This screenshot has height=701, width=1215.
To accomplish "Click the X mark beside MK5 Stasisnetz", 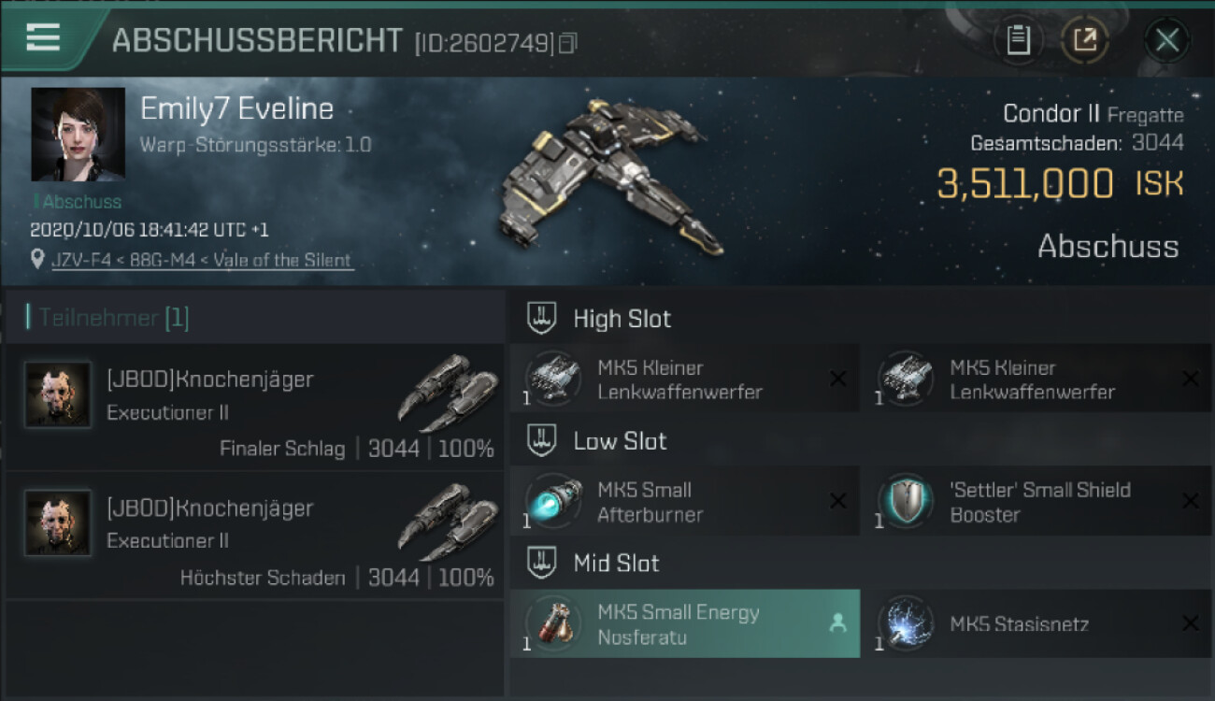I will [x=1190, y=623].
